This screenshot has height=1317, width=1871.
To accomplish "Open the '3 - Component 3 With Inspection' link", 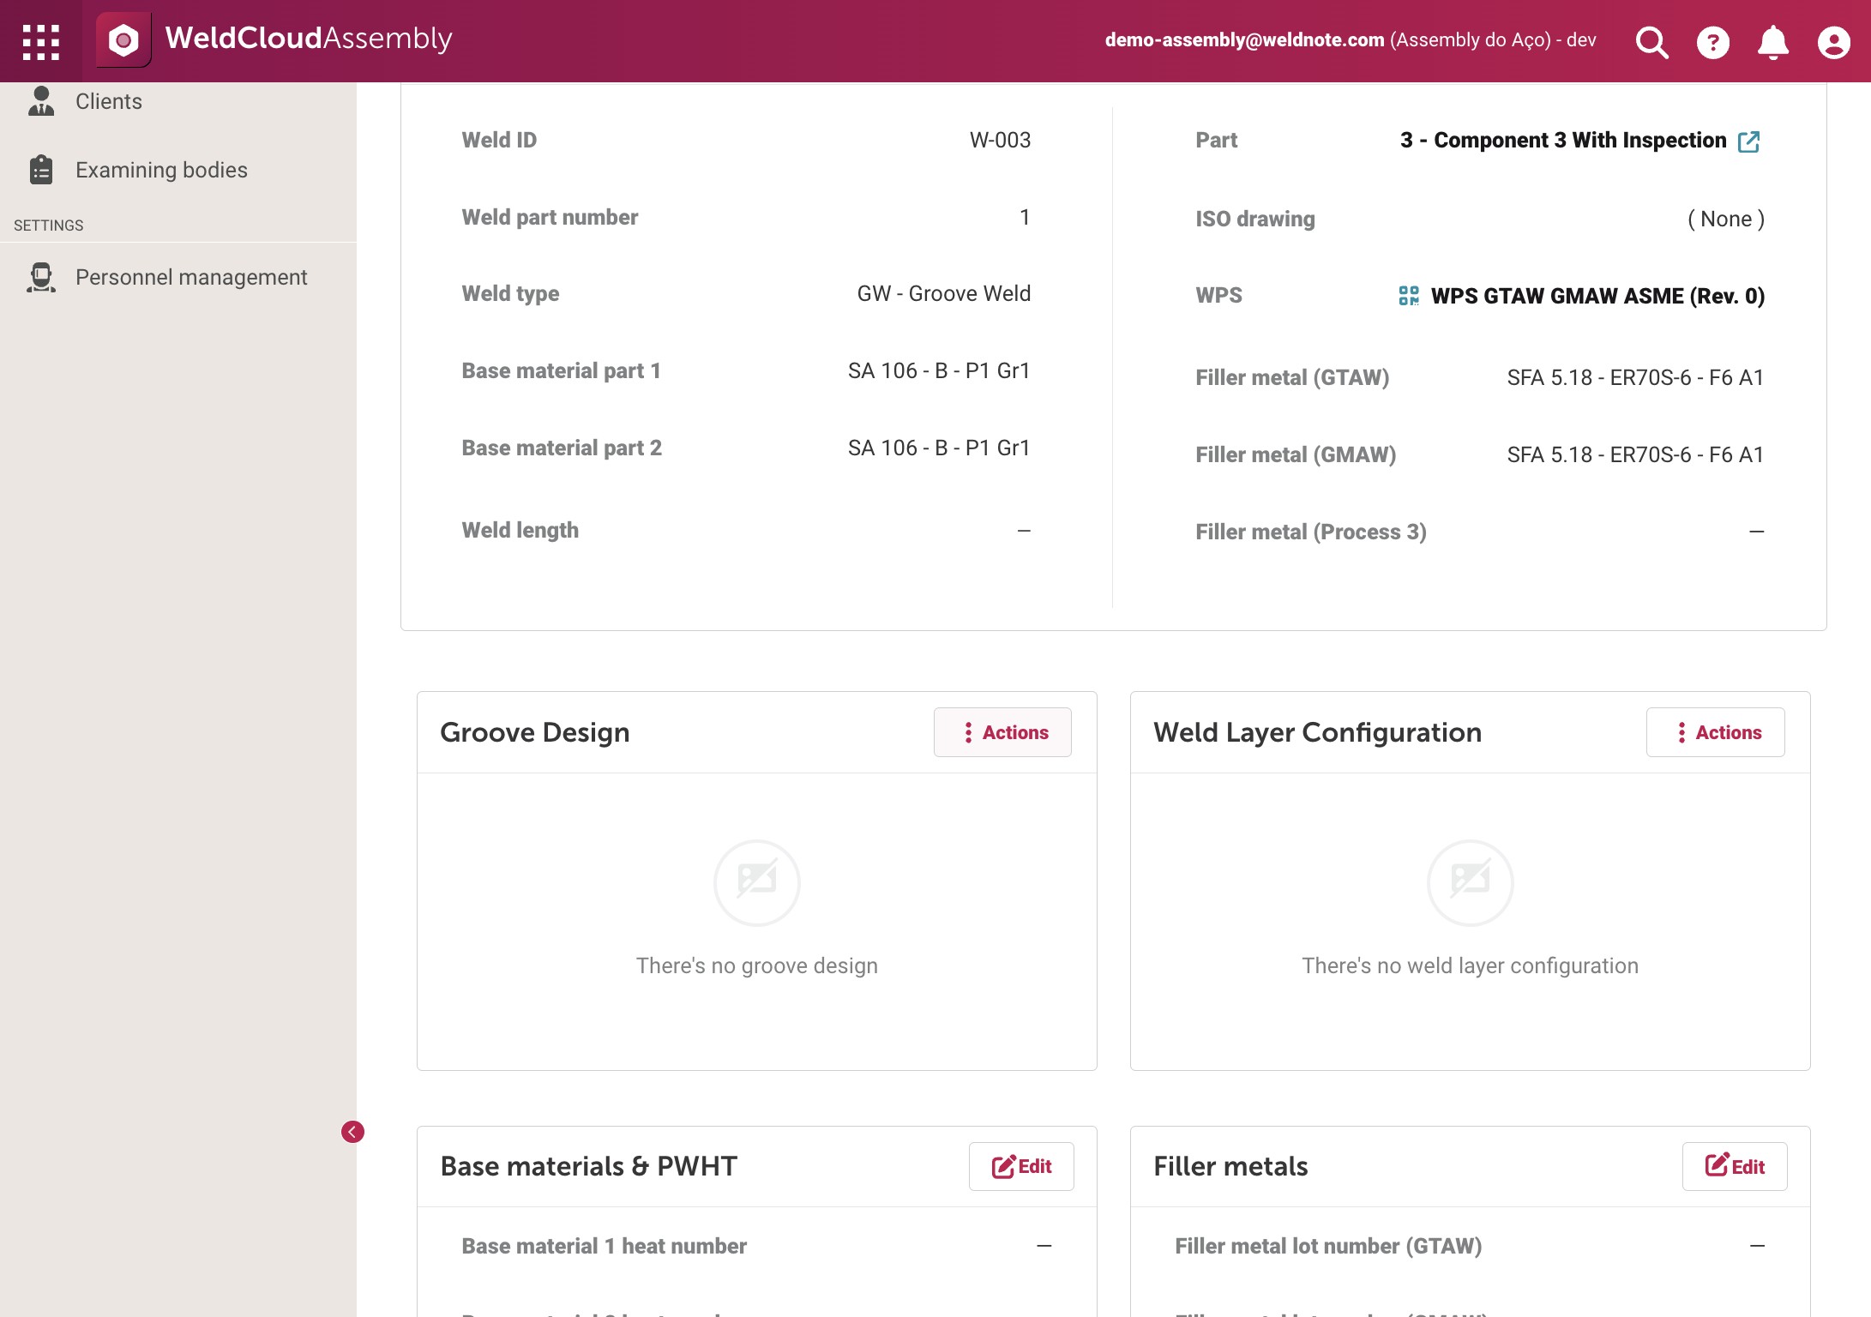I will 1562,141.
